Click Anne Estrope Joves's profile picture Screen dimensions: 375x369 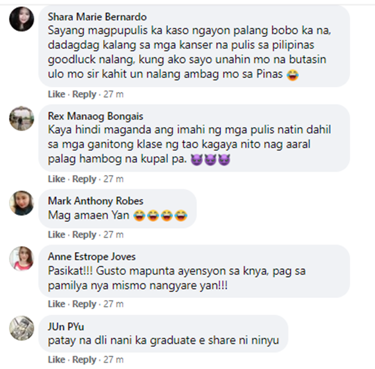[22, 258]
